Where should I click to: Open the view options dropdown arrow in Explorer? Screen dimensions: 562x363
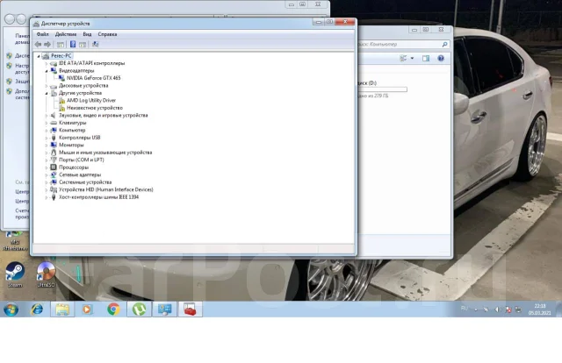tap(412, 59)
